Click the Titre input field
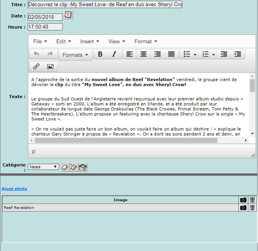This screenshot has width=258, height=251. click(x=105, y=5)
